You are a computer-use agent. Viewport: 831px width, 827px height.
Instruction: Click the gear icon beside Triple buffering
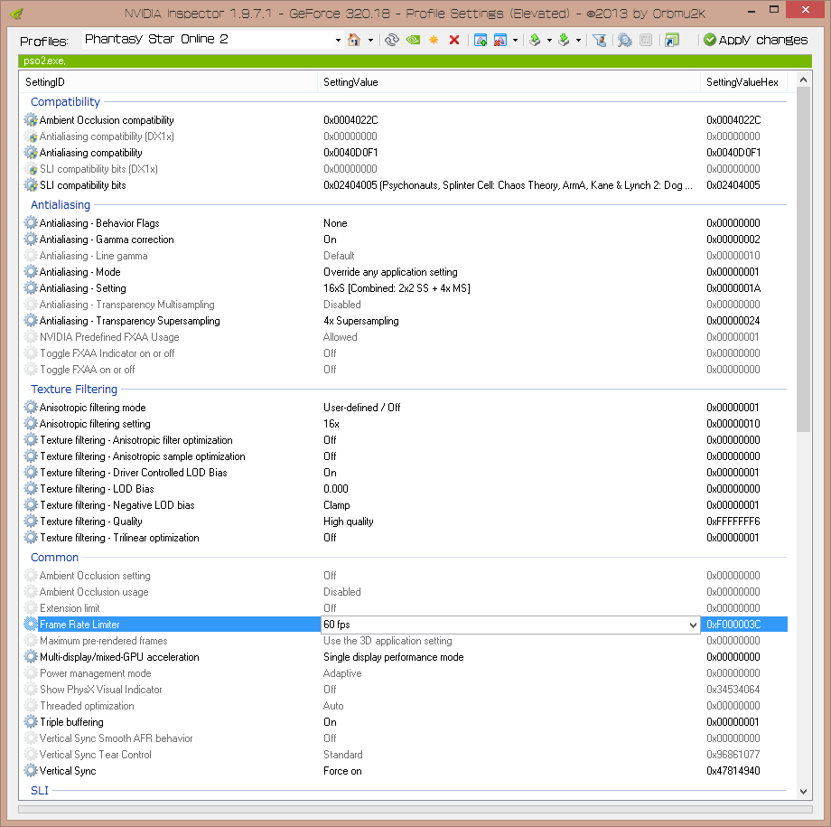pyautogui.click(x=32, y=722)
